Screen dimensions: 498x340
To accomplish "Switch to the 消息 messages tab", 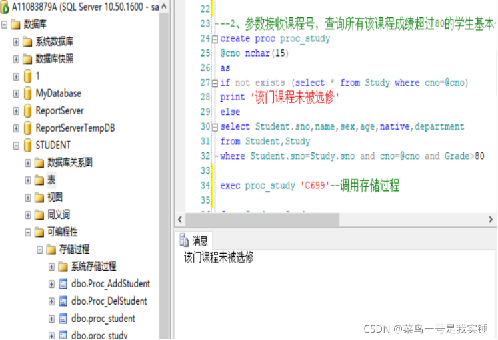I will pyautogui.click(x=194, y=240).
